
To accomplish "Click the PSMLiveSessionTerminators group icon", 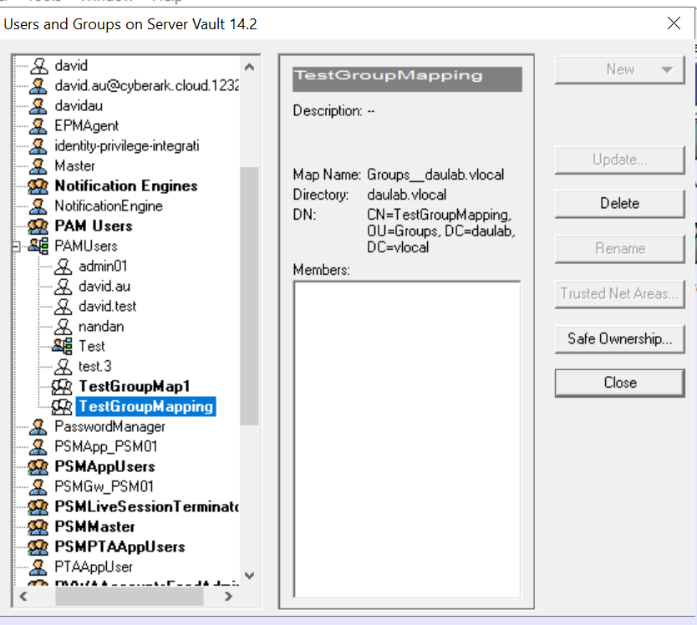I will coord(38,506).
